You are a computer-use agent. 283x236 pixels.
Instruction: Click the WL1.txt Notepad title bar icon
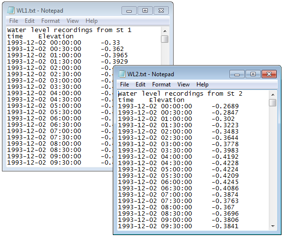[x=11, y=10]
